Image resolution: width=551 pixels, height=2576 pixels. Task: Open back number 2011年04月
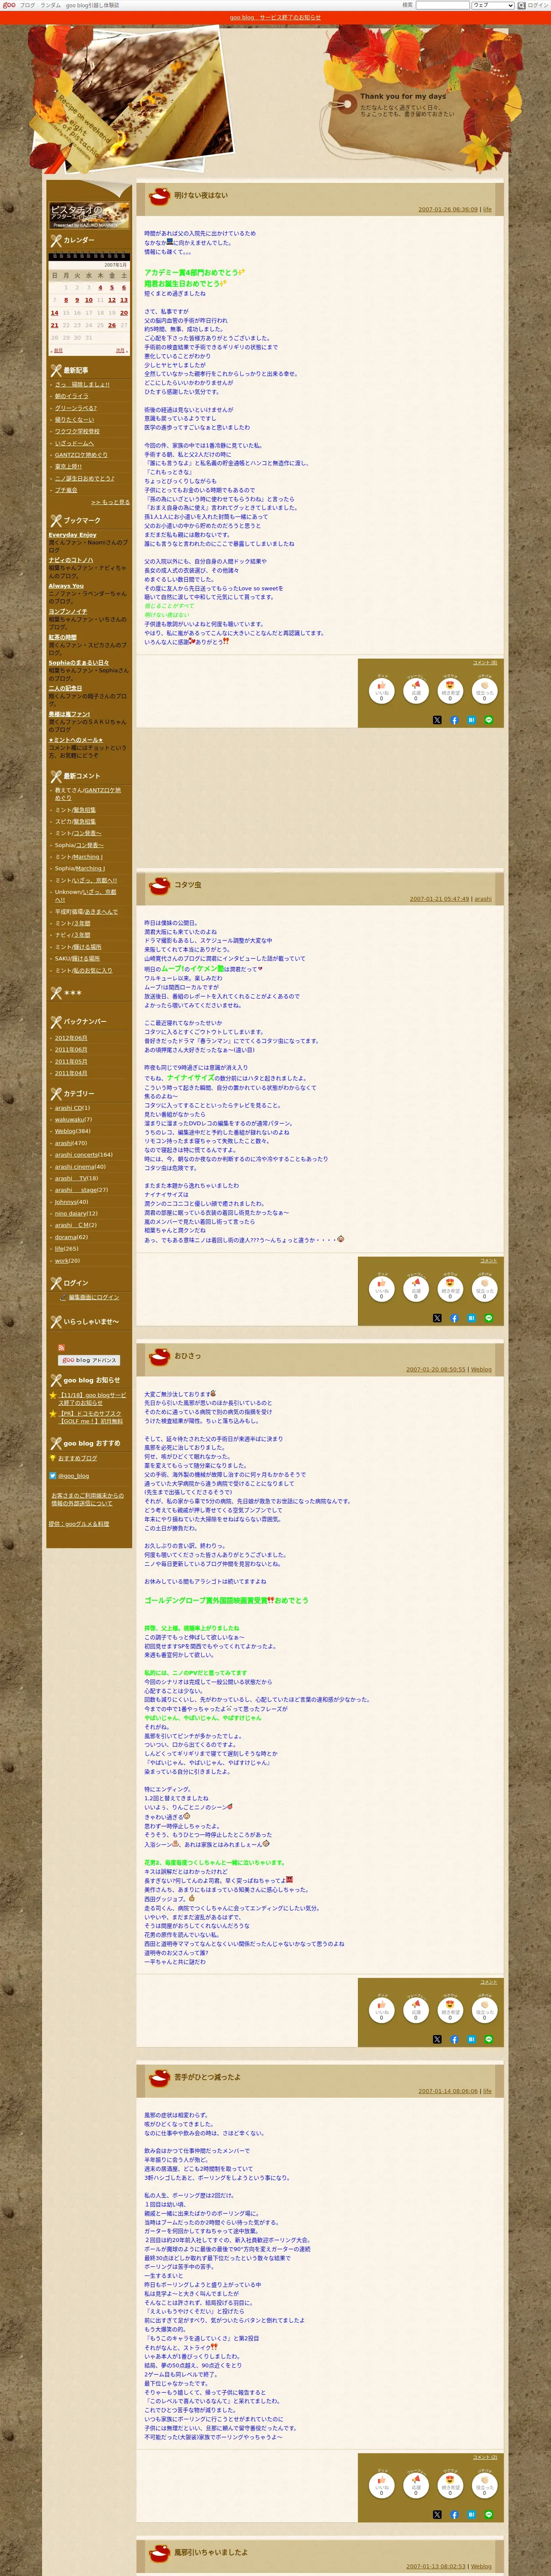(71, 1073)
